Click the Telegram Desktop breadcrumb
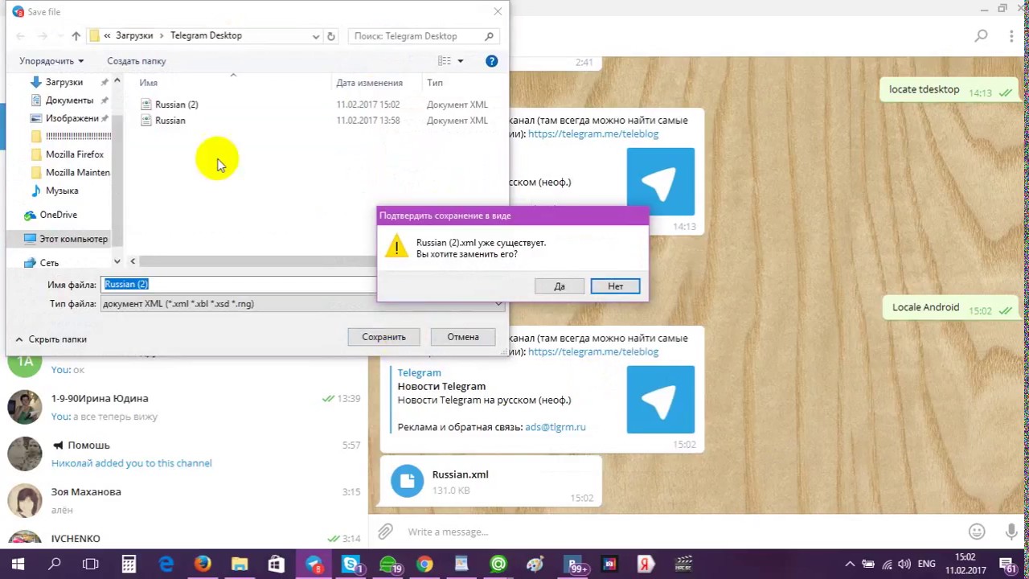 tap(206, 35)
